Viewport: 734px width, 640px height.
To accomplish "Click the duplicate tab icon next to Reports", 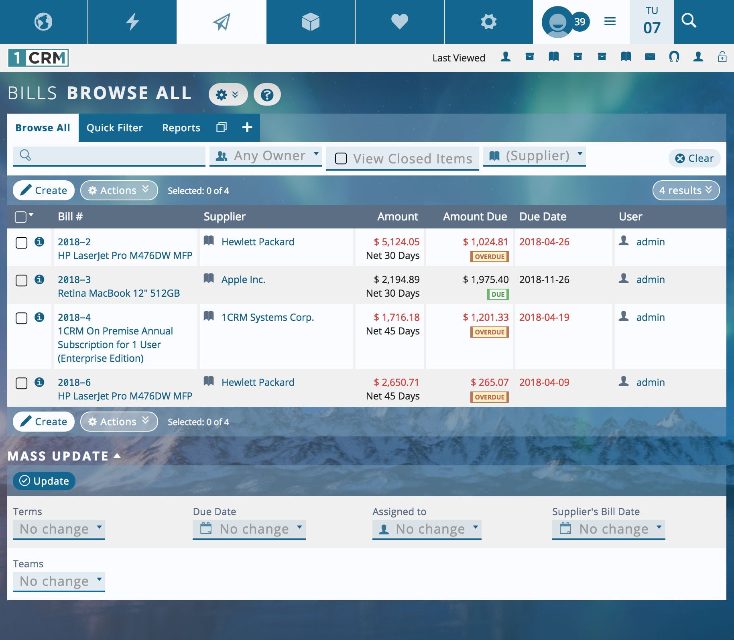I will (x=222, y=127).
